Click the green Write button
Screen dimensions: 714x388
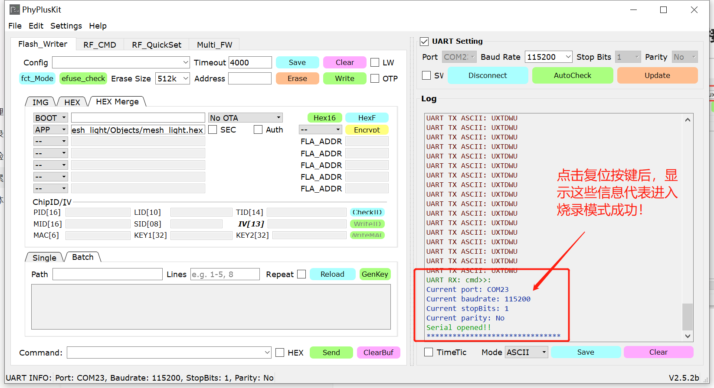[x=345, y=78]
